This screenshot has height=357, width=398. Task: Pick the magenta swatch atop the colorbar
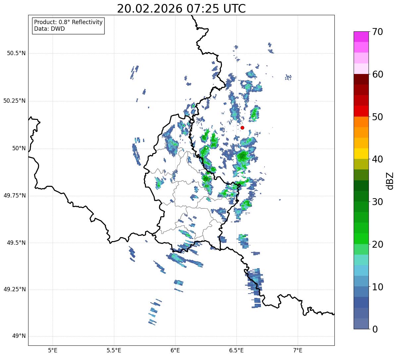[361, 37]
